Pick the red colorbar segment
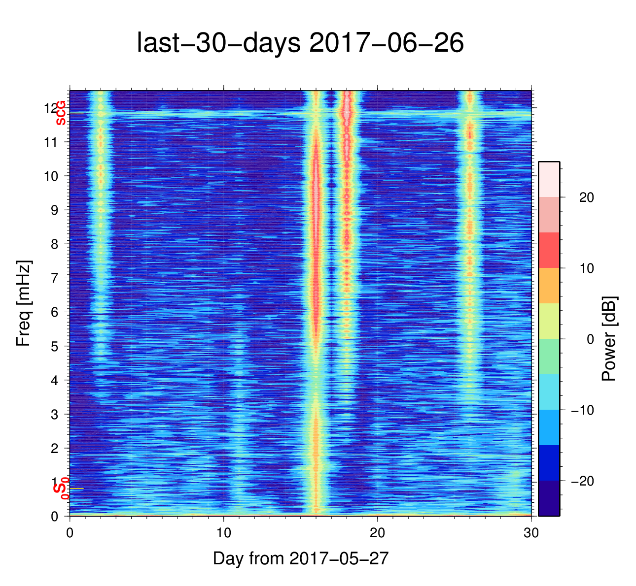The image size is (636, 586). (549, 250)
